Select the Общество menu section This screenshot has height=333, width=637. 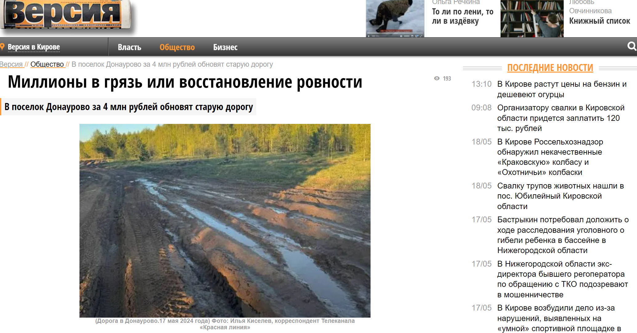pos(177,47)
